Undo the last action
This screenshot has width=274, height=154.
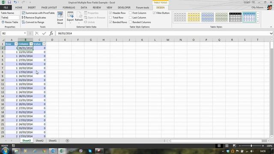[x=15, y=2]
